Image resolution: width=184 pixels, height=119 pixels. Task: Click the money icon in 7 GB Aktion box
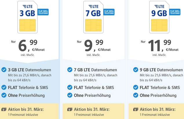70,109
